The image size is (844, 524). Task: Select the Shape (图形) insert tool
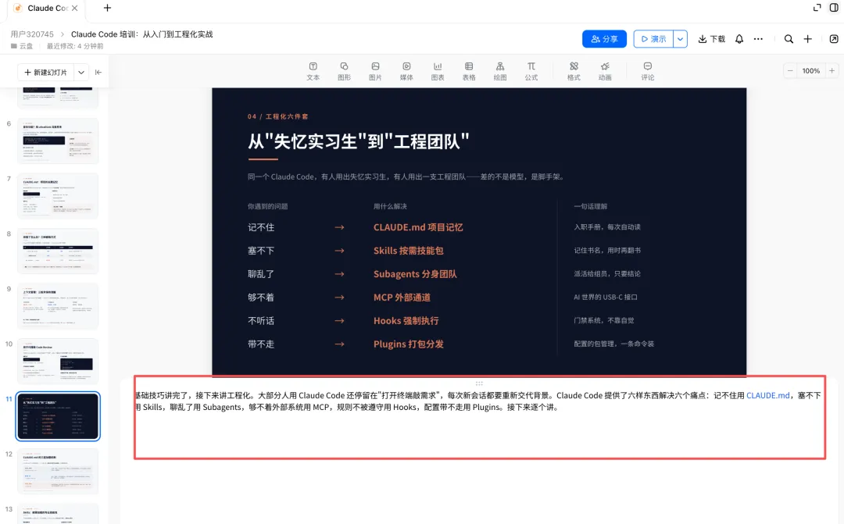click(344, 71)
